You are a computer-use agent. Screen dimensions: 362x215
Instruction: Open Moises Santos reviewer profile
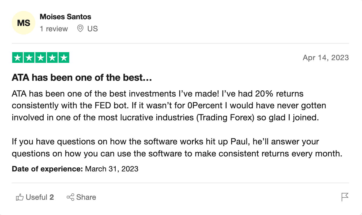pos(65,17)
